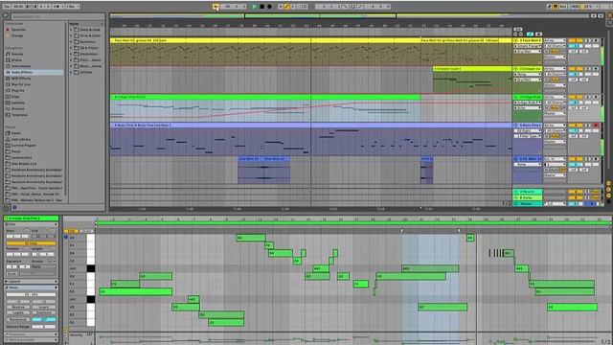
Task: Toggle the piano roll fold button
Action: (71, 231)
